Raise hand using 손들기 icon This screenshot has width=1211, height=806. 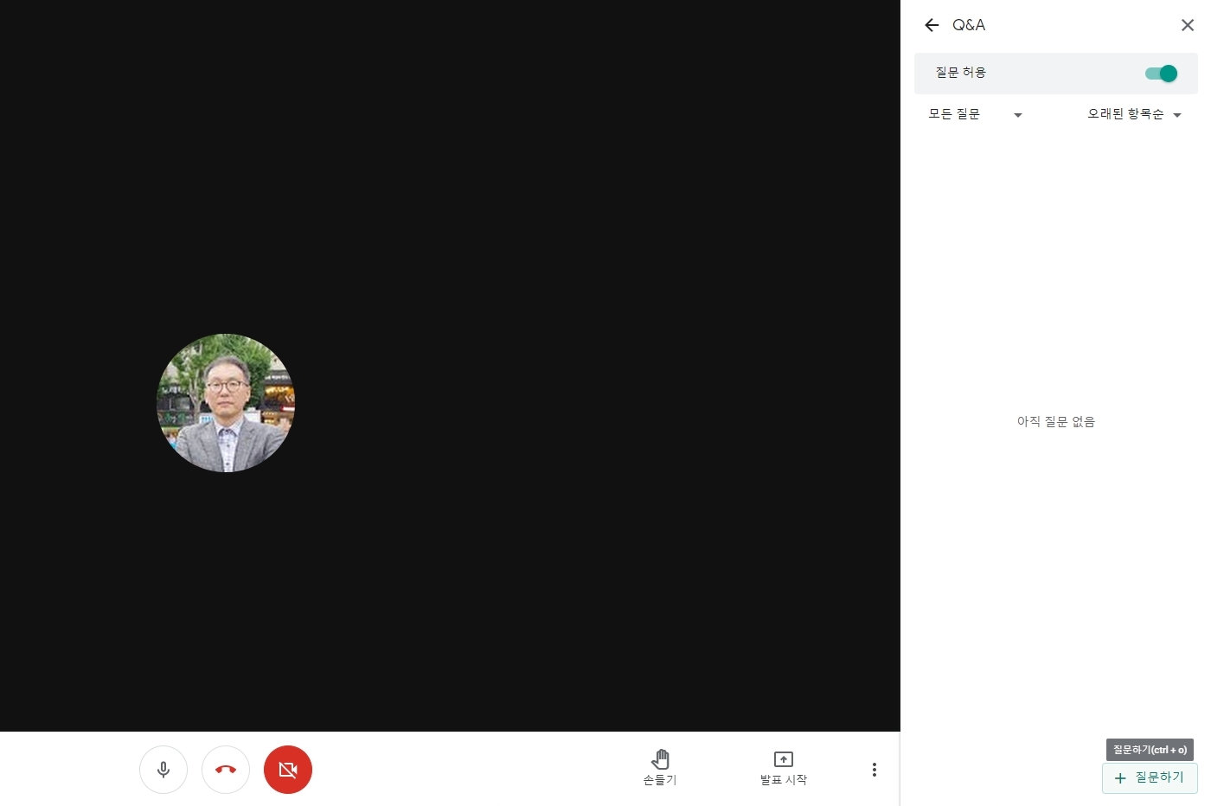click(x=660, y=768)
